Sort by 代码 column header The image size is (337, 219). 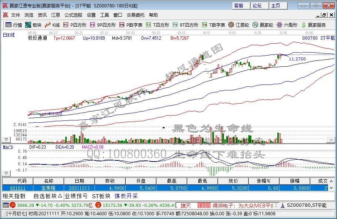coord(18,181)
